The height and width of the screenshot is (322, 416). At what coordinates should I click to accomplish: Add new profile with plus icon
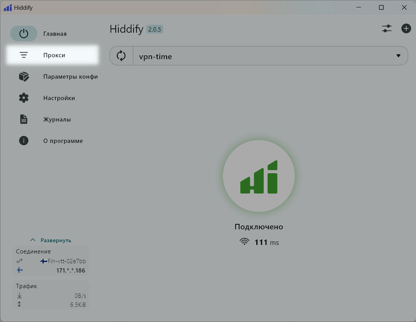[x=406, y=28]
